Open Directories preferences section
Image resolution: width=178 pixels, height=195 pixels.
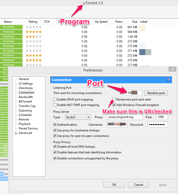[x=26, y=88]
